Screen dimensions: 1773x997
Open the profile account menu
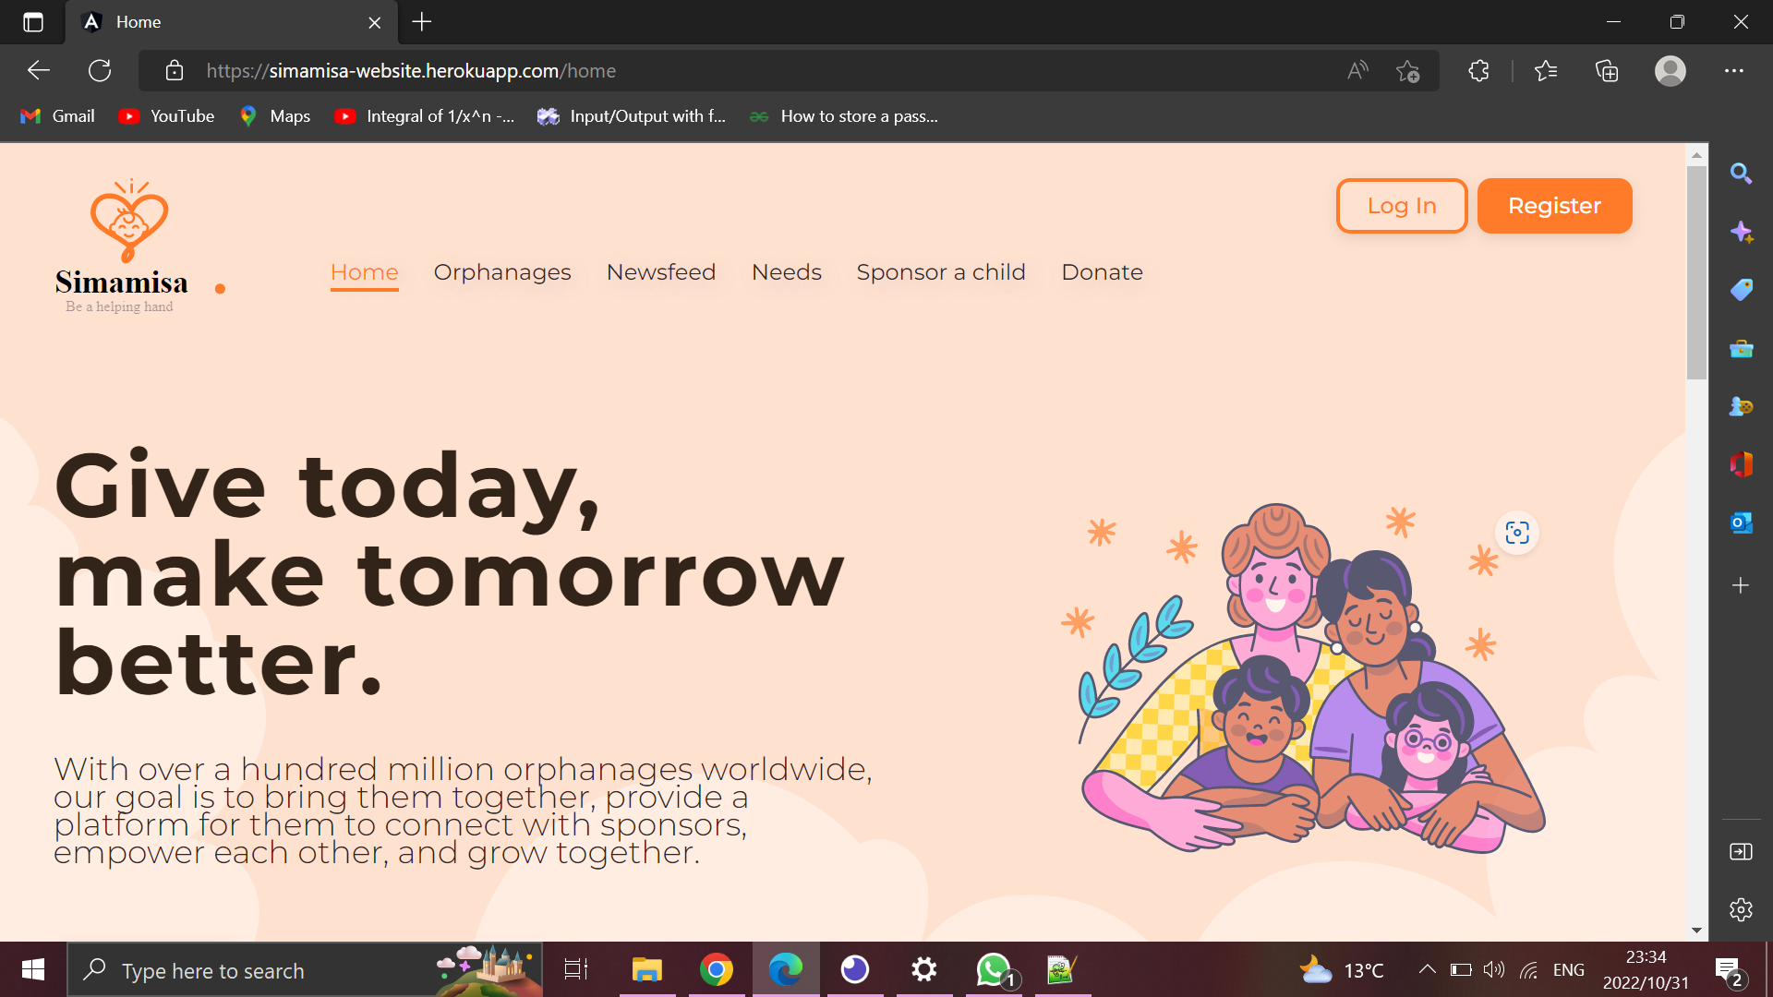pos(1670,70)
